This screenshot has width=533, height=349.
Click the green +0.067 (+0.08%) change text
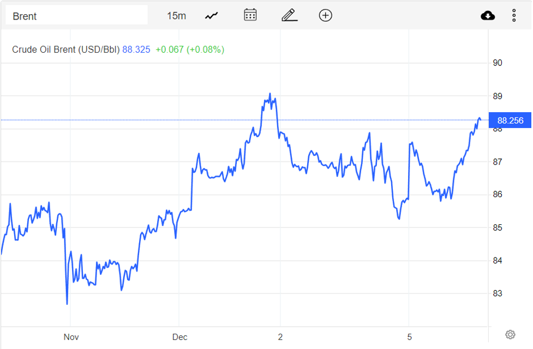(189, 50)
